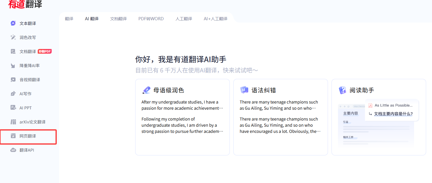Click the 音视频翻译 video icon
The height and width of the screenshot is (183, 432).
click(x=13, y=80)
